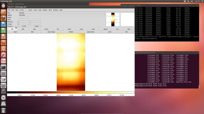This screenshot has height=114, width=204.
Task: Open Ubuntu One from the dock
Action: click(4, 49)
